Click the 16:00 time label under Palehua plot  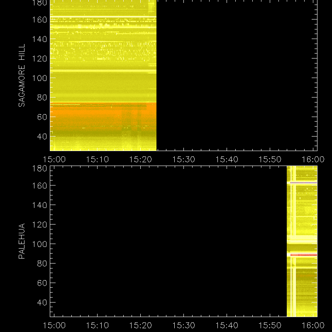313,325
